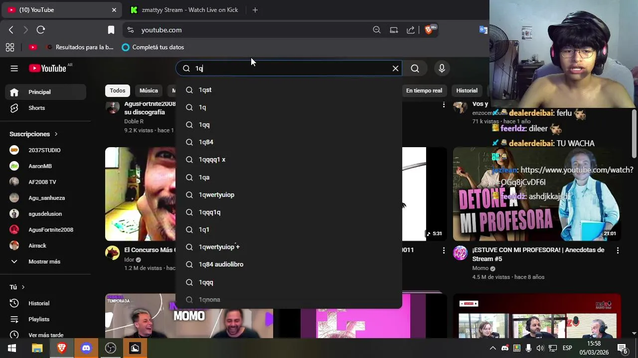This screenshot has height=358, width=638.
Task: Open the Airrack subscription channel
Action: pyautogui.click(x=45, y=246)
